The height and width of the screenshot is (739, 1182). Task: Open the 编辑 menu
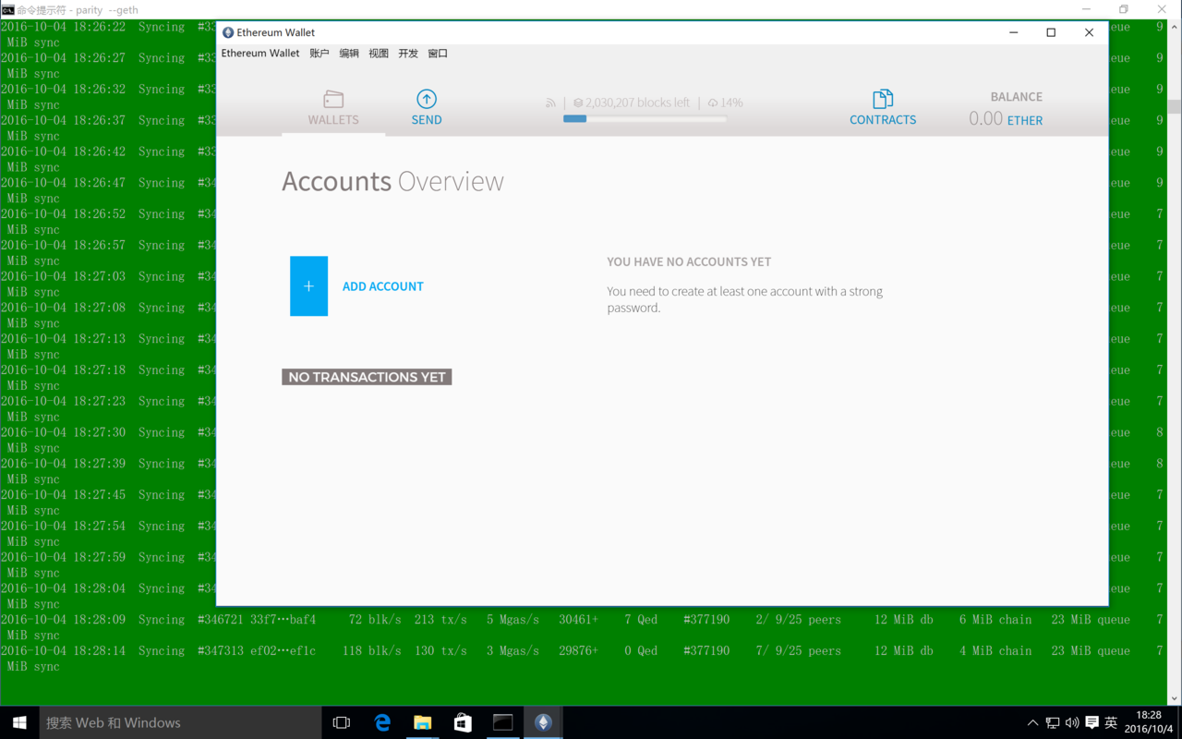(349, 54)
